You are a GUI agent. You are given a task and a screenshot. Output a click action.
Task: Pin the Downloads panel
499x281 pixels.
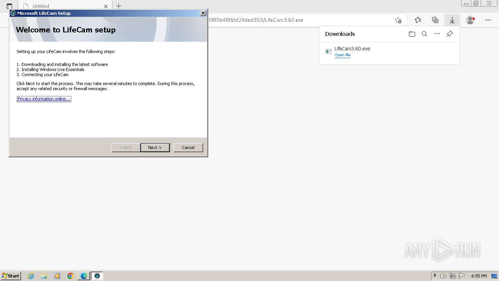449,34
